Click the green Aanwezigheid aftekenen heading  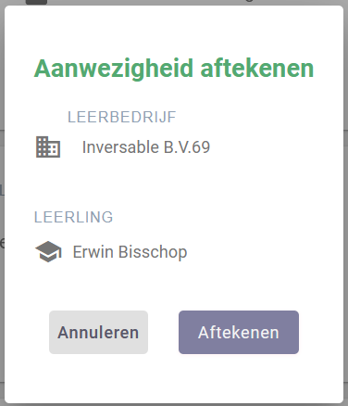[x=174, y=69]
